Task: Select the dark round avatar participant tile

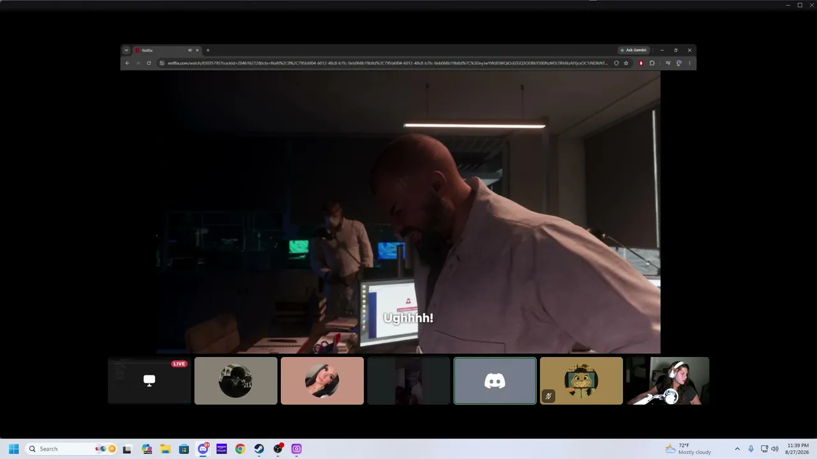Action: pyautogui.click(x=236, y=381)
